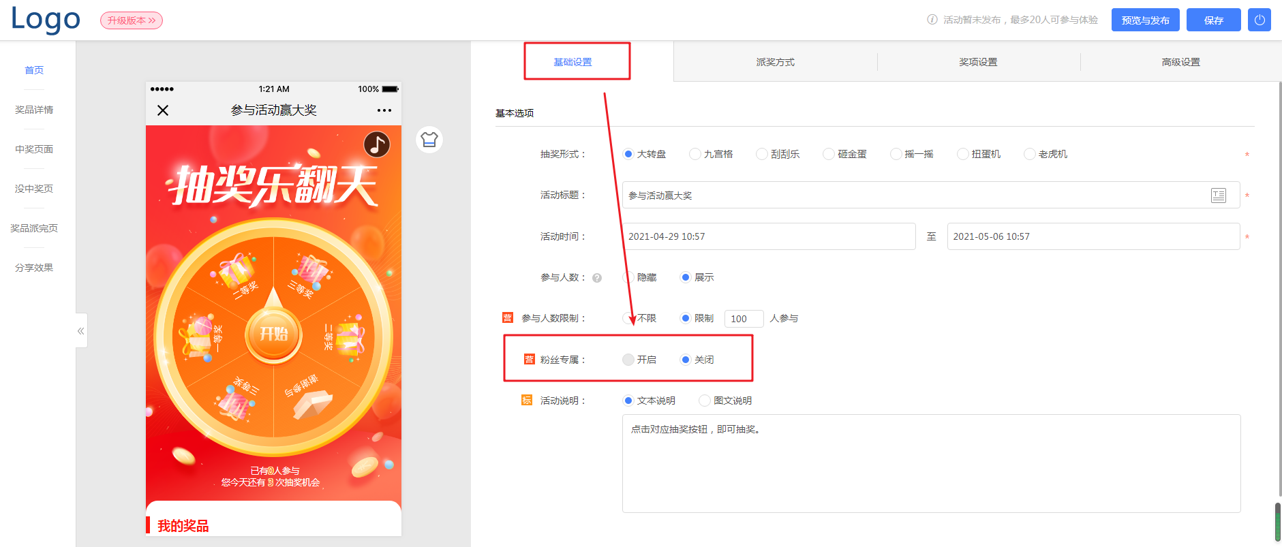Viewport: 1282px width, 547px height.
Task: Click the 升级版本 upgrade badge
Action: pyautogui.click(x=132, y=20)
